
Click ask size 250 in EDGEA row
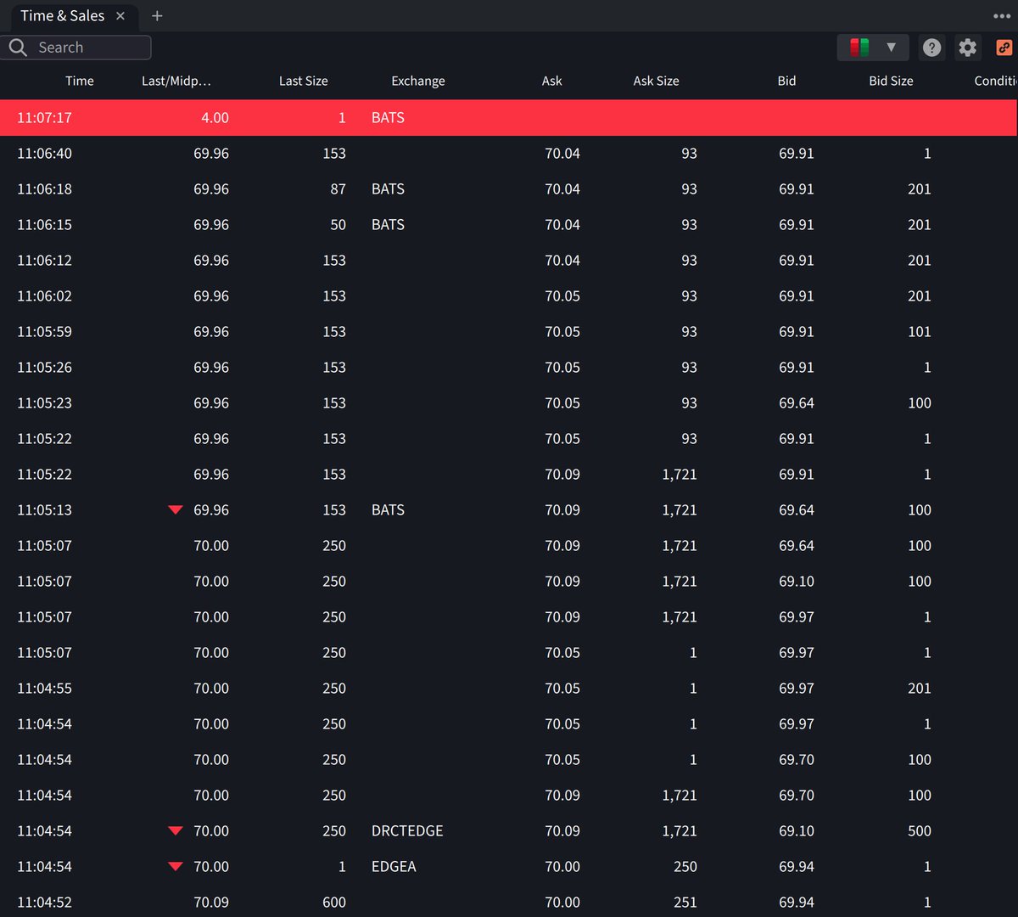685,867
